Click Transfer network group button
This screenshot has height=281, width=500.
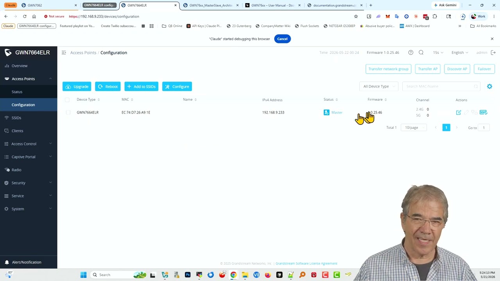coord(388,69)
